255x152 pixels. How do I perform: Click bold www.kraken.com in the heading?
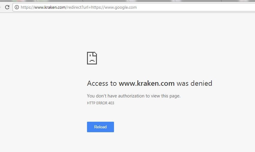[x=147, y=83]
